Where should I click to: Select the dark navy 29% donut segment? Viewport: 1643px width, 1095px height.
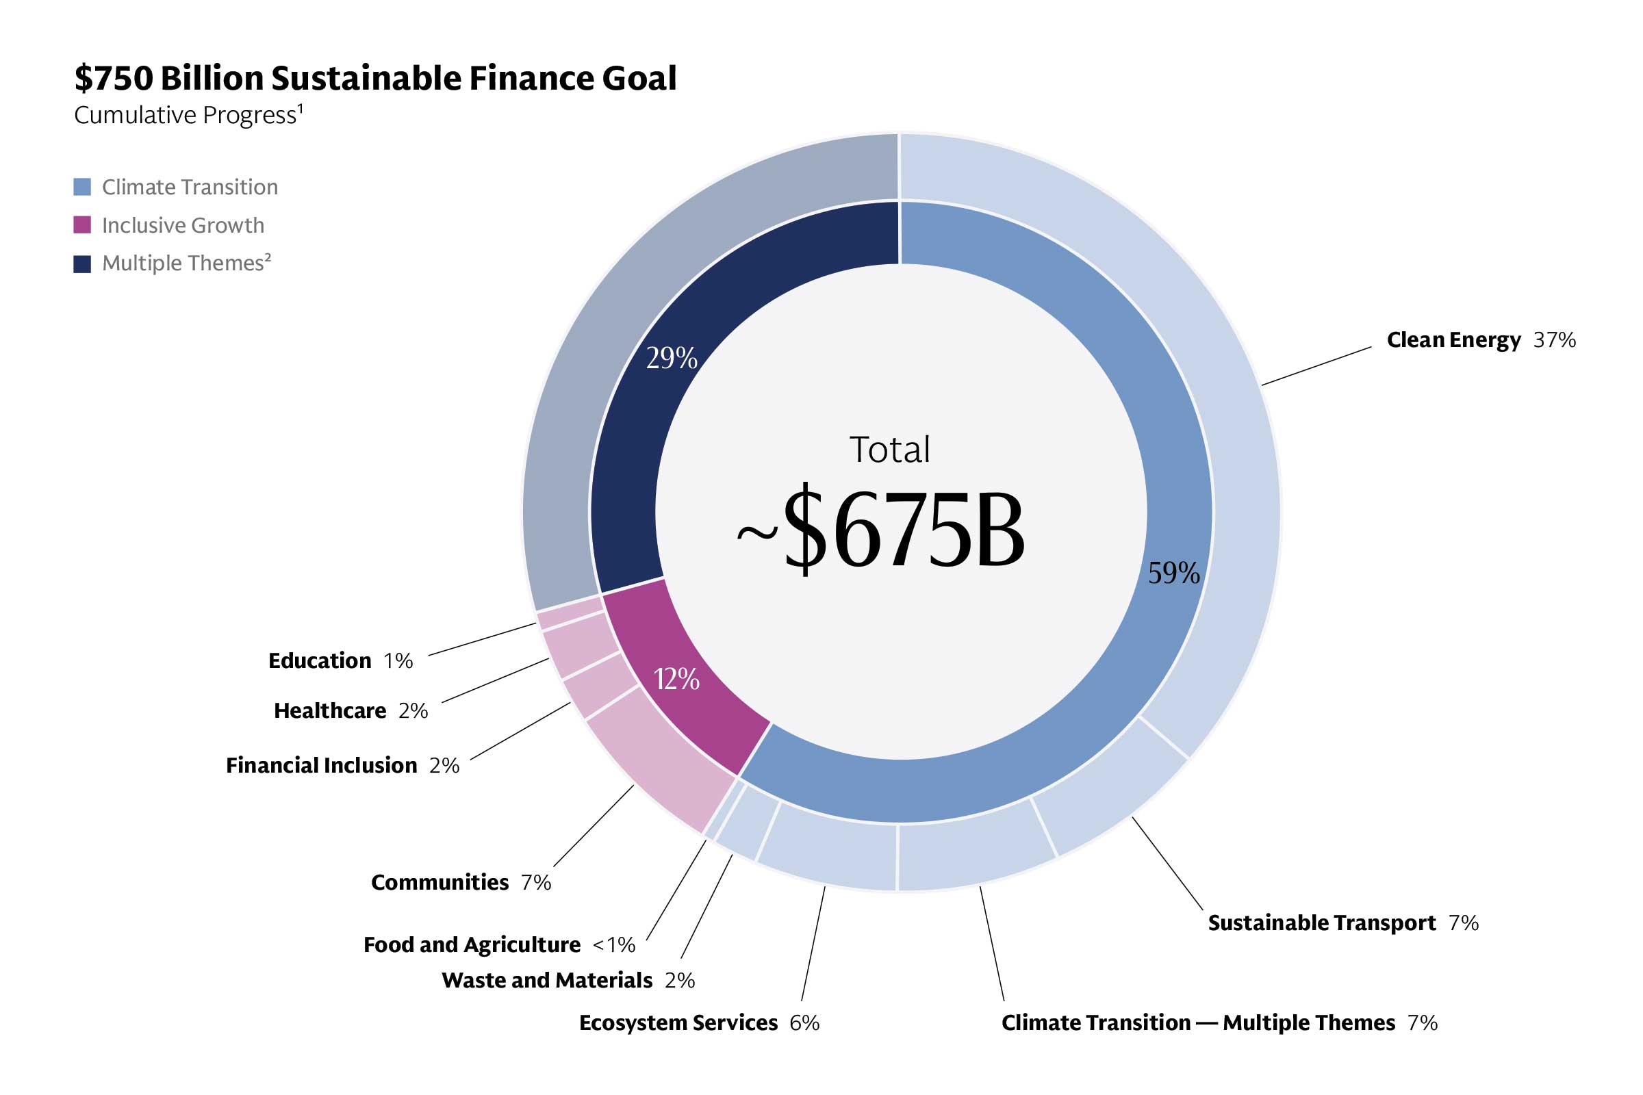tap(671, 356)
